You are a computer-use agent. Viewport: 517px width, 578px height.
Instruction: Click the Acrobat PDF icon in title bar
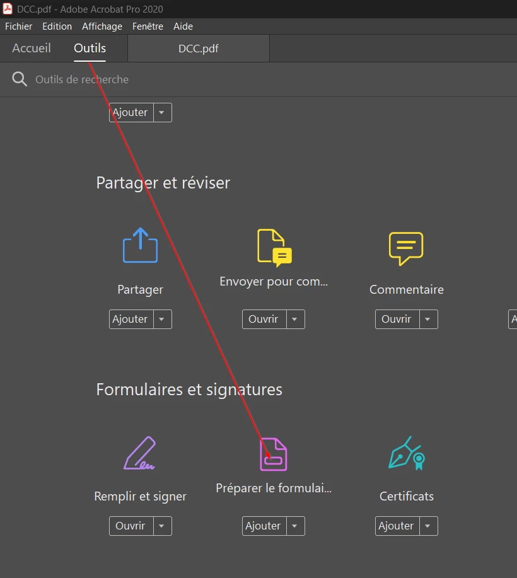tap(8, 8)
